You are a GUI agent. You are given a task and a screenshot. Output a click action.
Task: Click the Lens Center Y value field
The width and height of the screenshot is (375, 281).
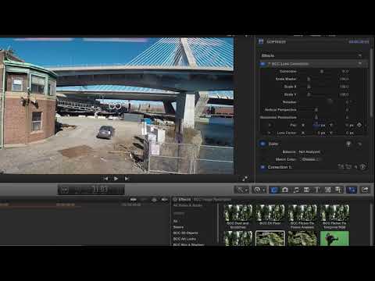349,133
